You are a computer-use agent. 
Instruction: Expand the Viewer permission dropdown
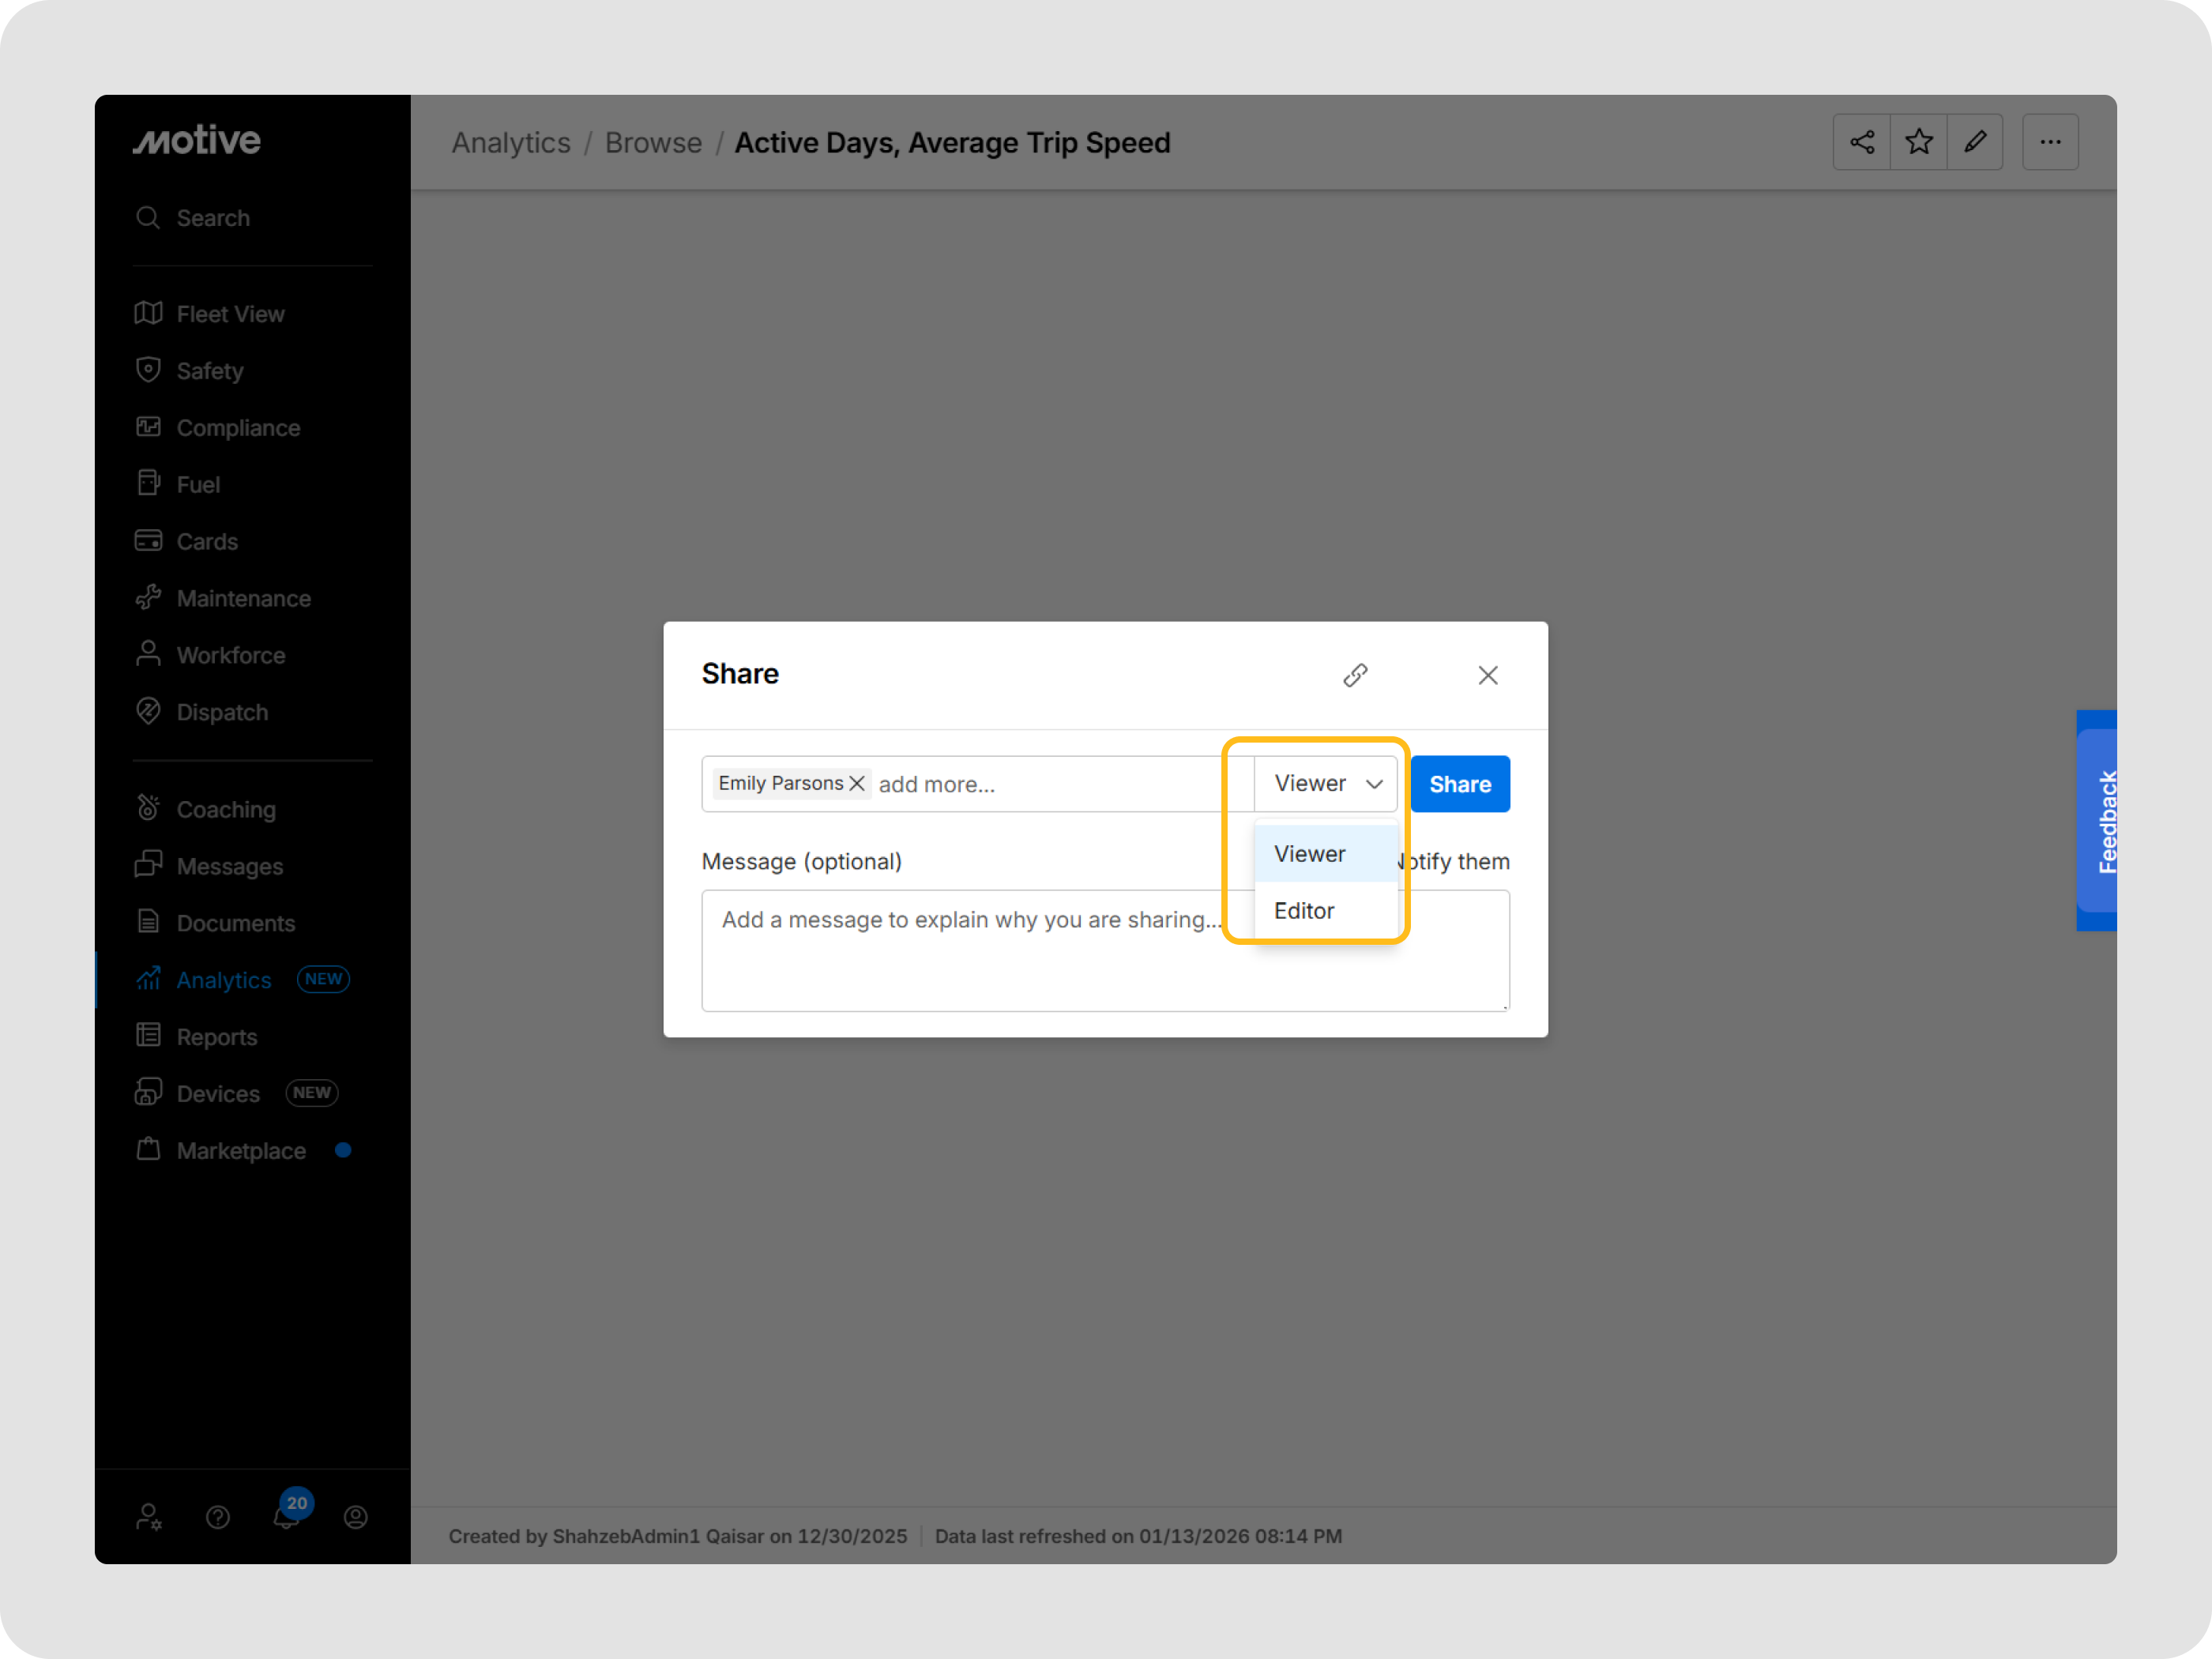point(1325,784)
